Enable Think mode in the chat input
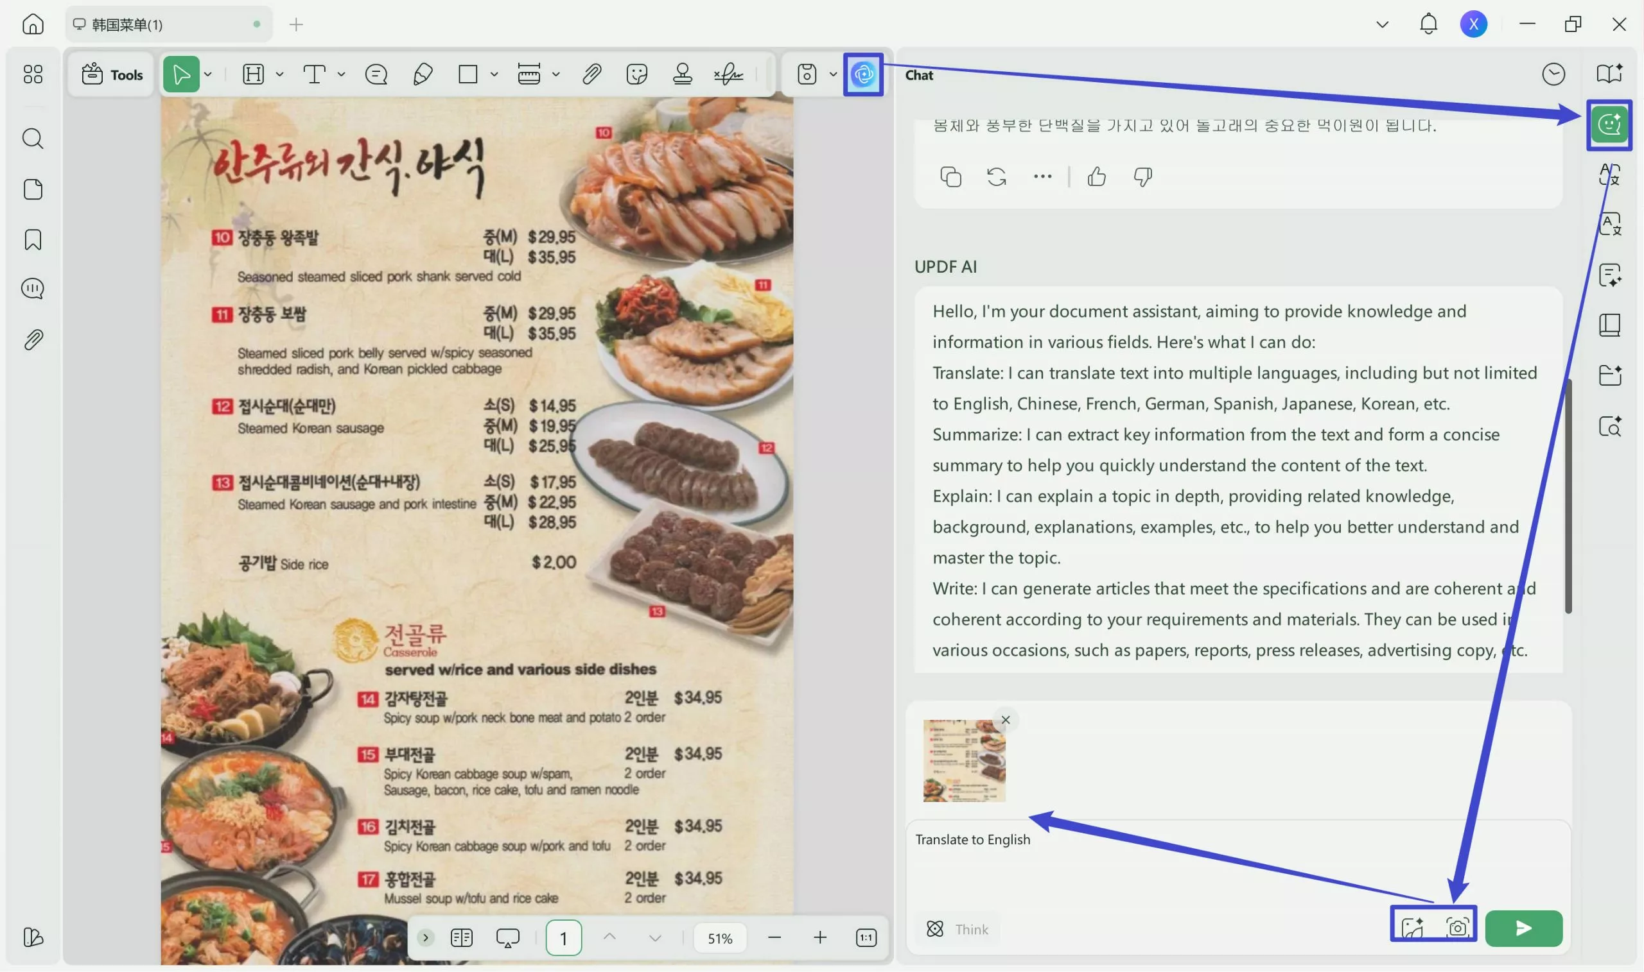 click(957, 928)
